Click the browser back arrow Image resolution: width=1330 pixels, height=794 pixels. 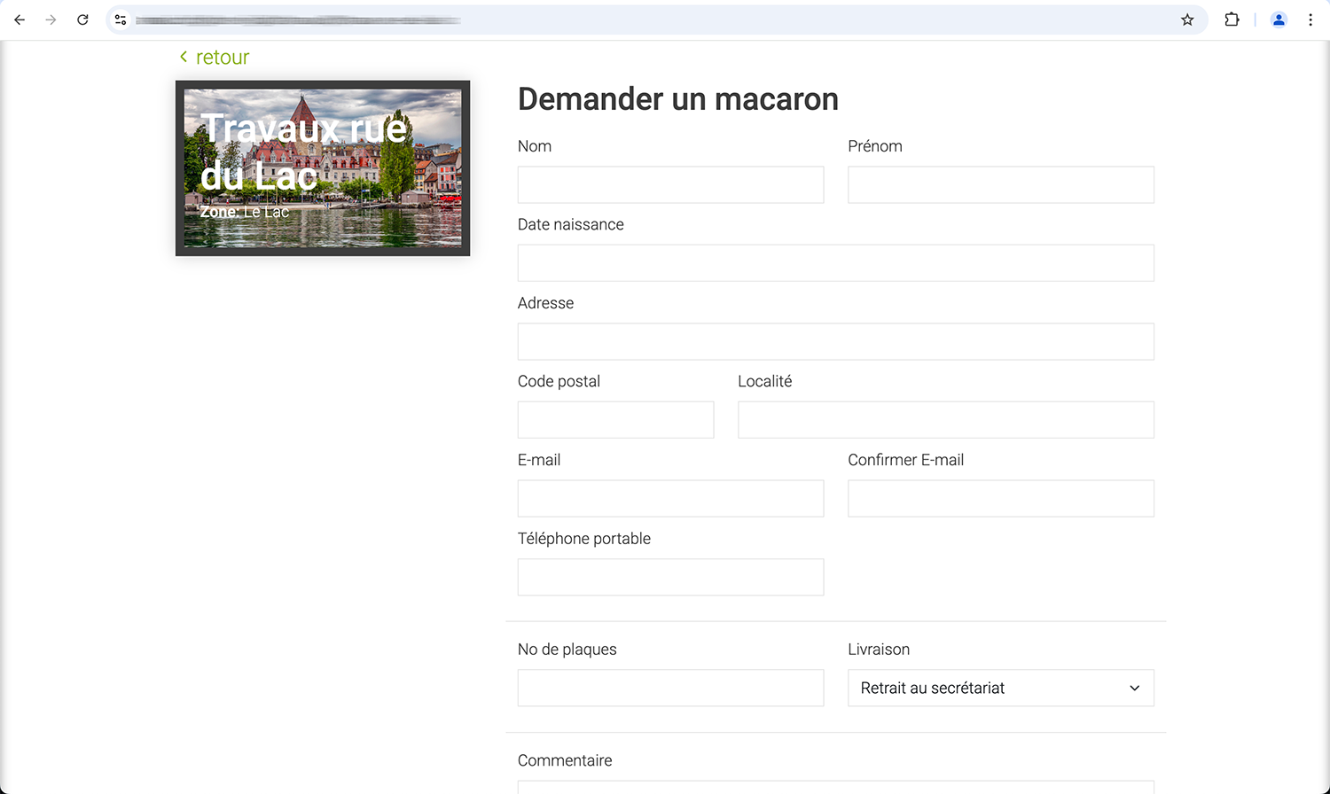[x=20, y=19]
